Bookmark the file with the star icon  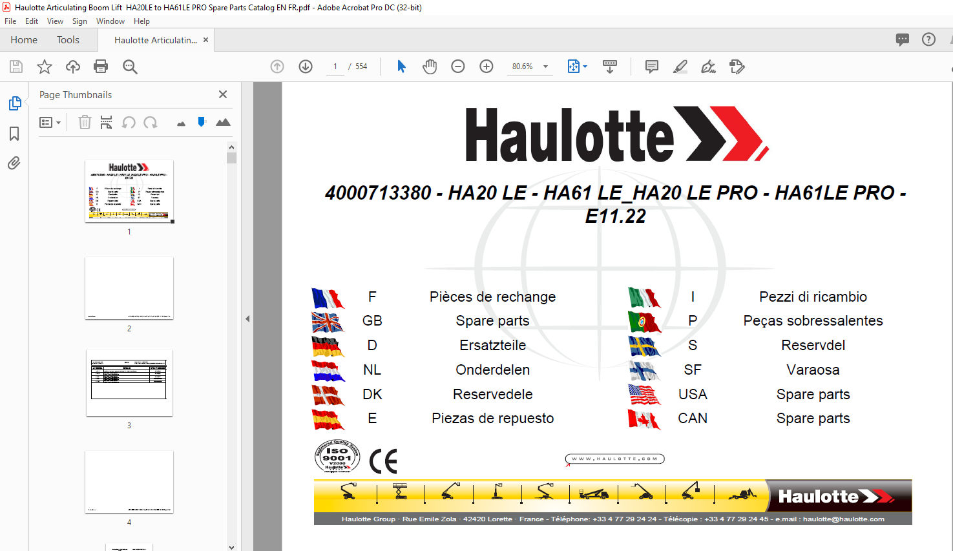45,67
